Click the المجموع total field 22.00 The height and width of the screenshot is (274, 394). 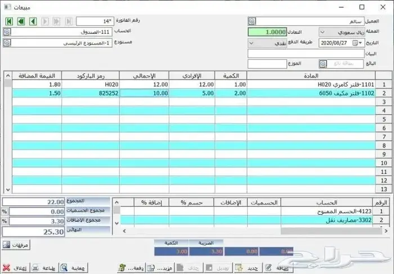tap(34, 202)
